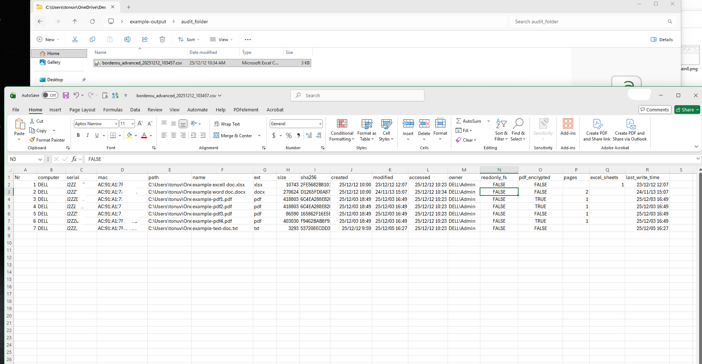Open the Comments panel

point(655,110)
